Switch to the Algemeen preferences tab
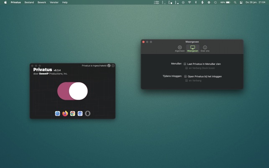 click(180, 48)
